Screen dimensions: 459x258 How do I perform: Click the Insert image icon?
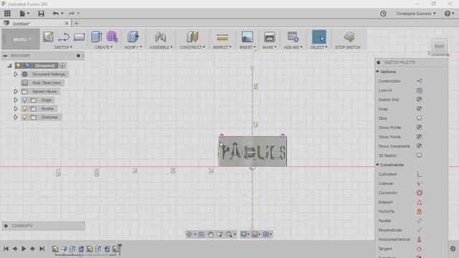(x=247, y=37)
